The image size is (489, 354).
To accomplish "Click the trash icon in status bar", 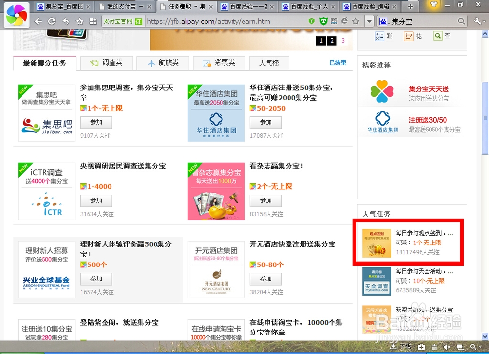I will click(x=434, y=347).
